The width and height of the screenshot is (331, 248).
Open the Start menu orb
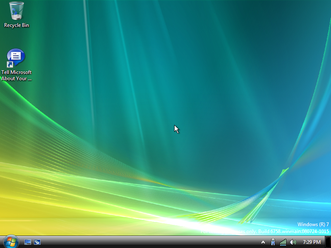click(x=11, y=242)
